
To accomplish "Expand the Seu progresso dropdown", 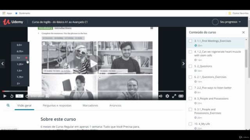I will click(x=230, y=22).
